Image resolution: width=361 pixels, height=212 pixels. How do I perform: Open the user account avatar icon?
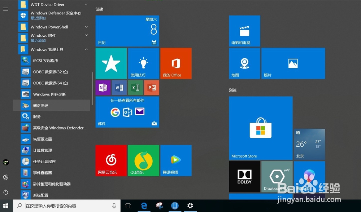coord(6,162)
